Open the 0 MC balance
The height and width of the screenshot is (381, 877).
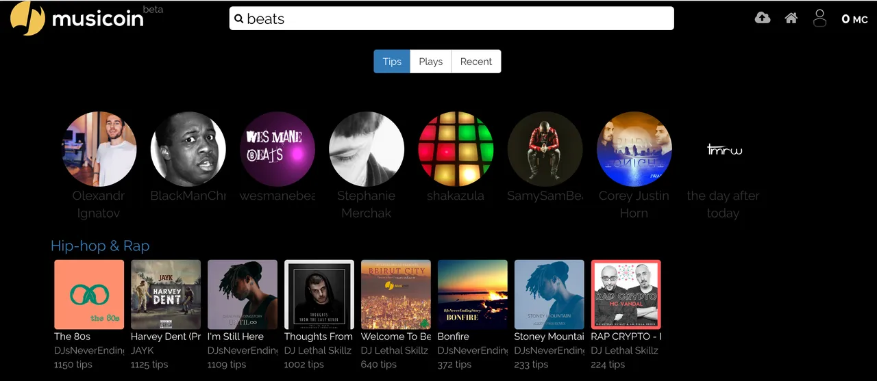(x=854, y=19)
